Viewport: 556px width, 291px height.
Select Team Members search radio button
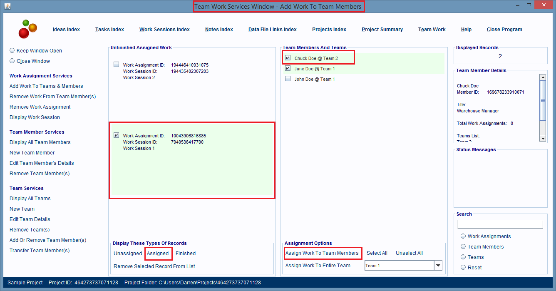pos(463,246)
